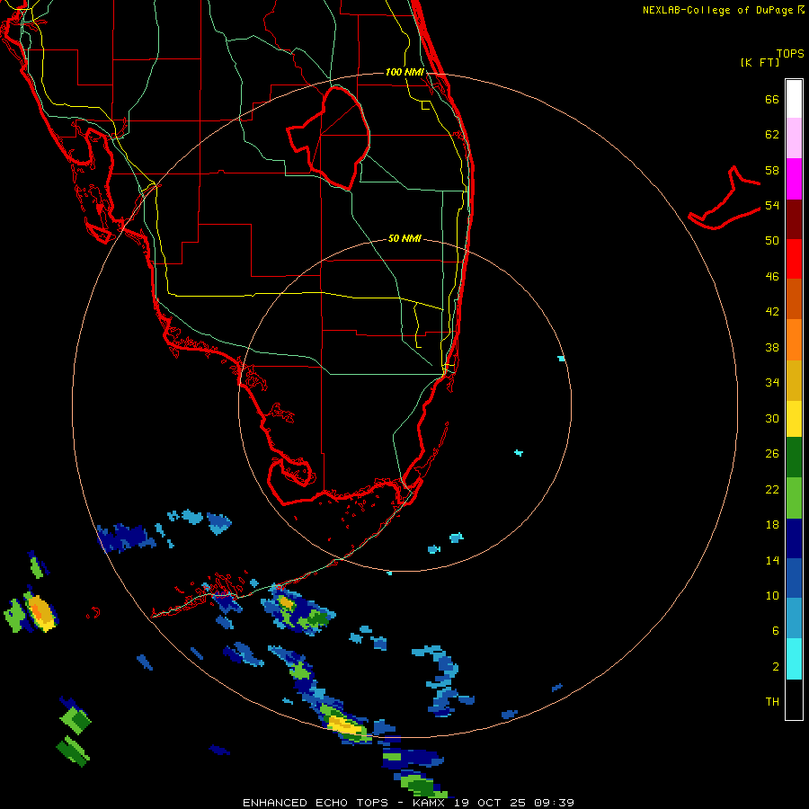Pick the light green legend swatch
Viewport: 809px width, 809px height.
794,497
